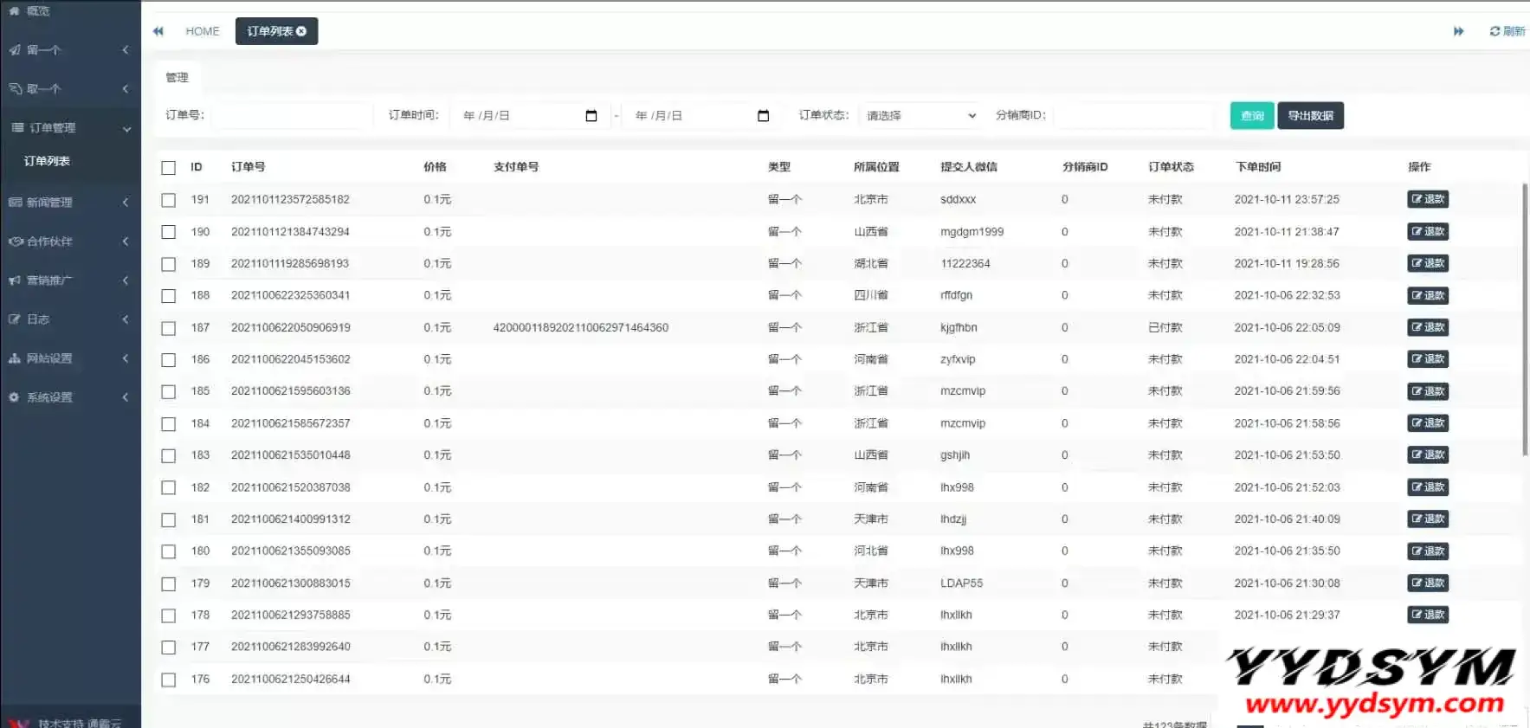Click 刷新 to refresh the page
Screen dimensions: 1530x728
tap(1507, 31)
